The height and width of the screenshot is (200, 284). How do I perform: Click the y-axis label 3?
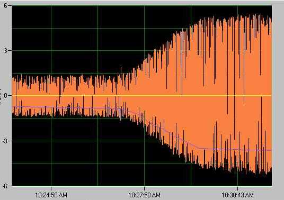tap(5, 51)
